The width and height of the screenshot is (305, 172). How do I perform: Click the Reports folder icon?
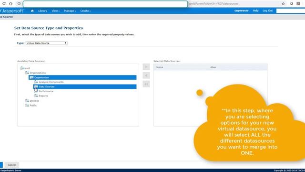[x=36, y=96]
